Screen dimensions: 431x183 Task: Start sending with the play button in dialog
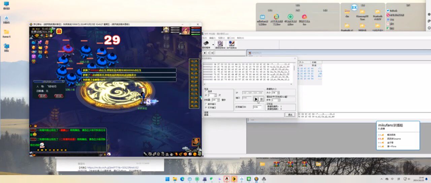(256, 99)
